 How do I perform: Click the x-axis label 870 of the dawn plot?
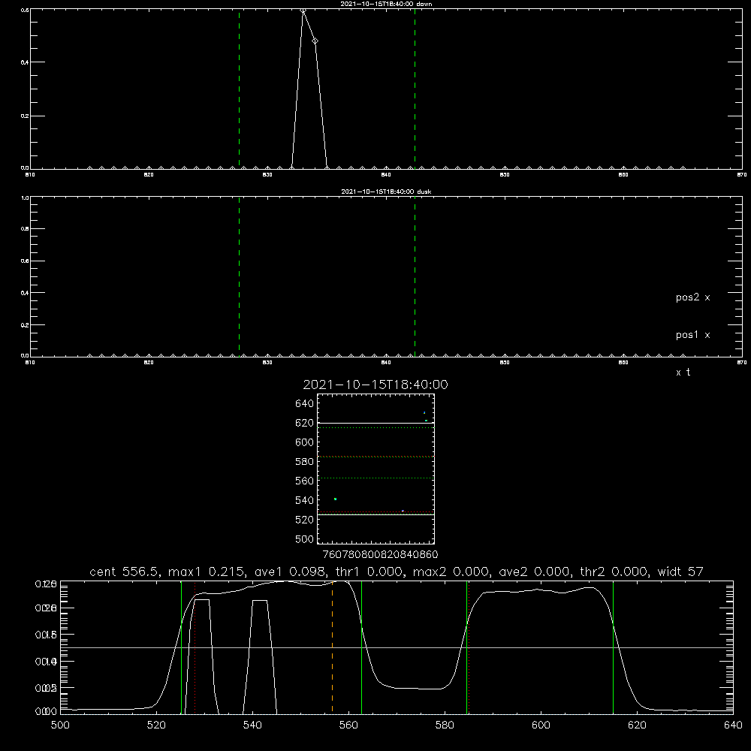(x=742, y=175)
